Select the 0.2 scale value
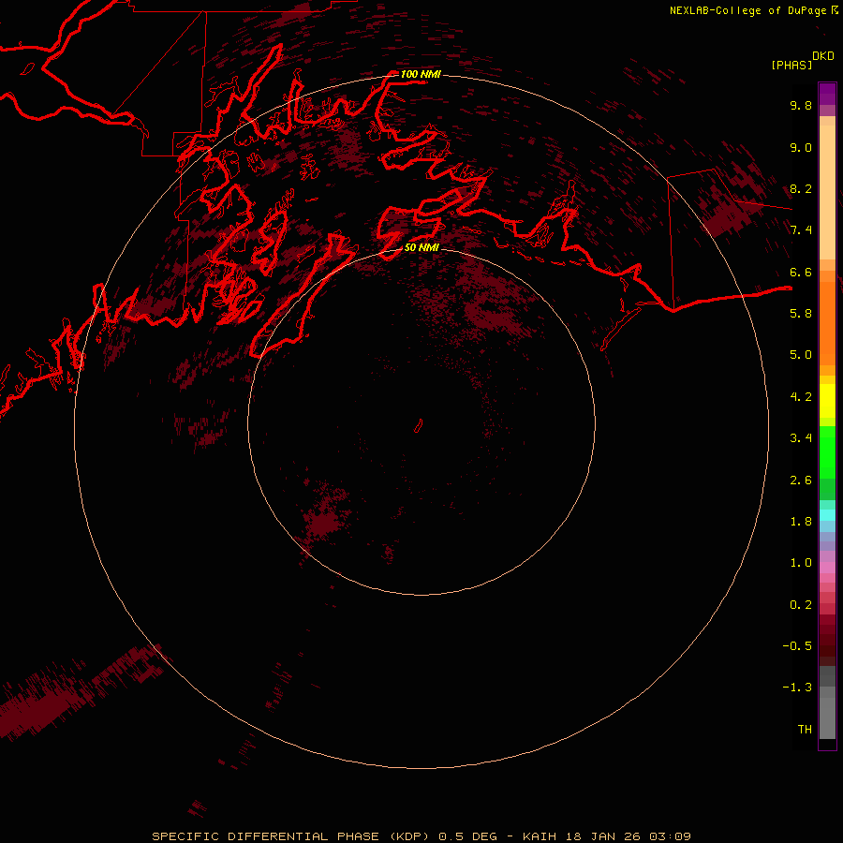The width and height of the screenshot is (843, 843). [x=801, y=605]
